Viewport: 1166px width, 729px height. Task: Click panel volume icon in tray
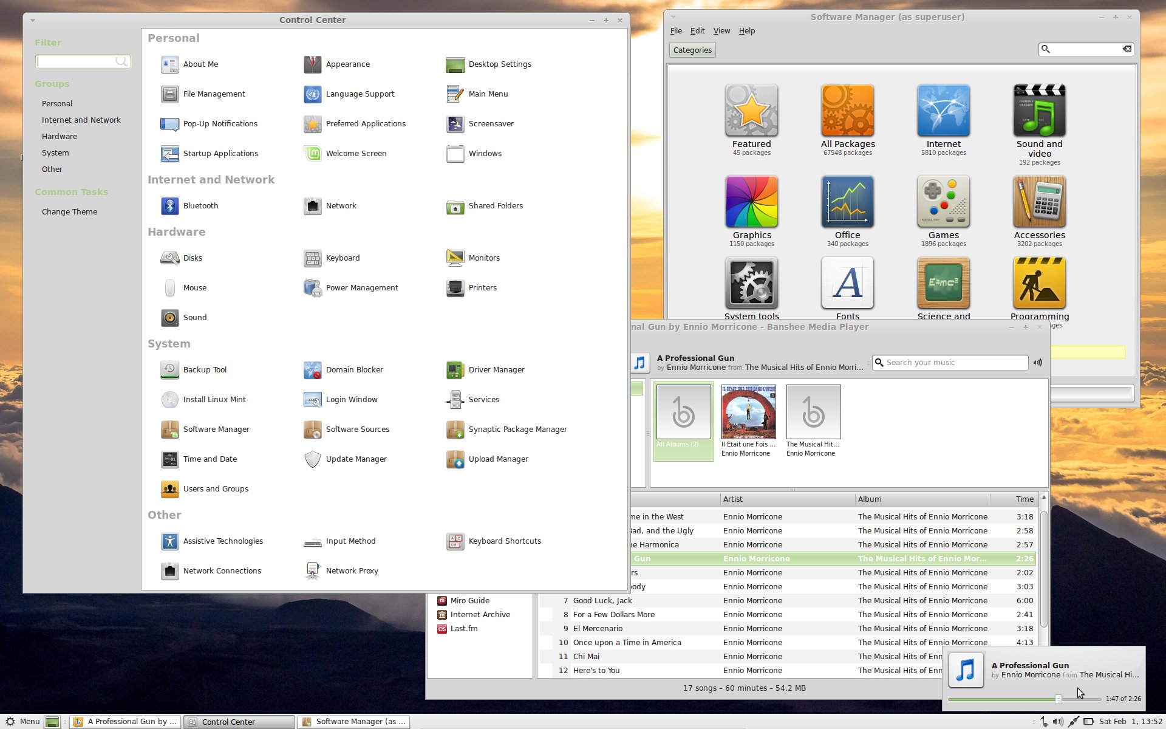tap(1058, 722)
